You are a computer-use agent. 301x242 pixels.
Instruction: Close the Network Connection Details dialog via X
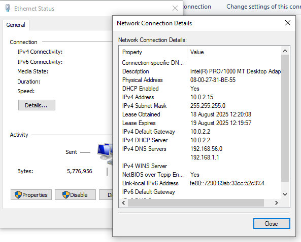coord(288,23)
